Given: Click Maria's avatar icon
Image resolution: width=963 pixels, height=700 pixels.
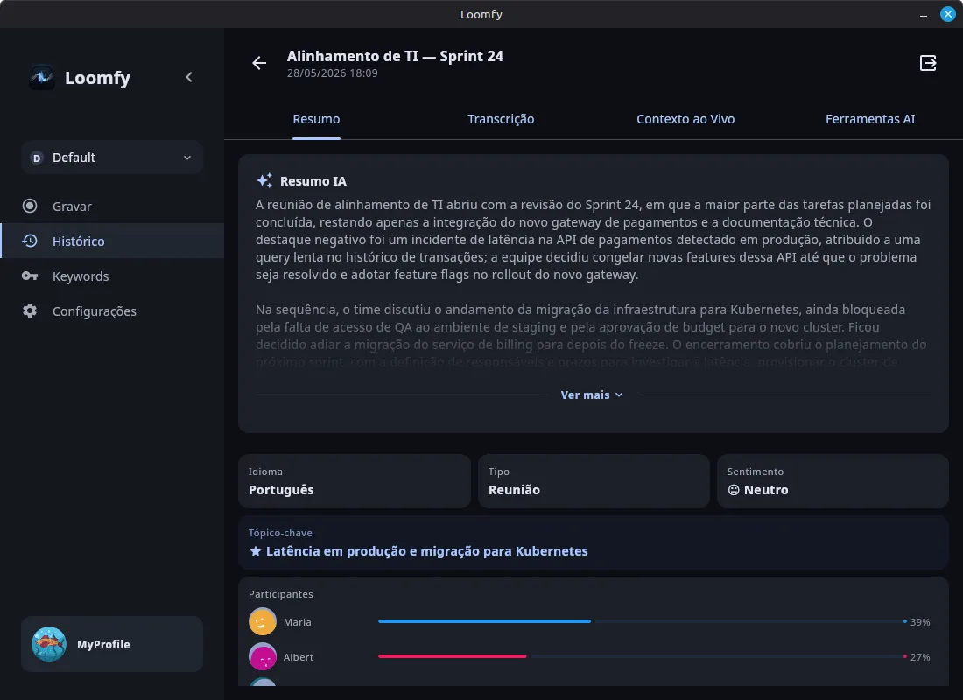Looking at the screenshot, I should coord(263,621).
